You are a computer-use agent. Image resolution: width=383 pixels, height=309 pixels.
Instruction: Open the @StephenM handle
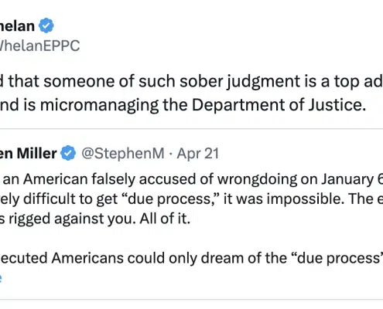(123, 154)
